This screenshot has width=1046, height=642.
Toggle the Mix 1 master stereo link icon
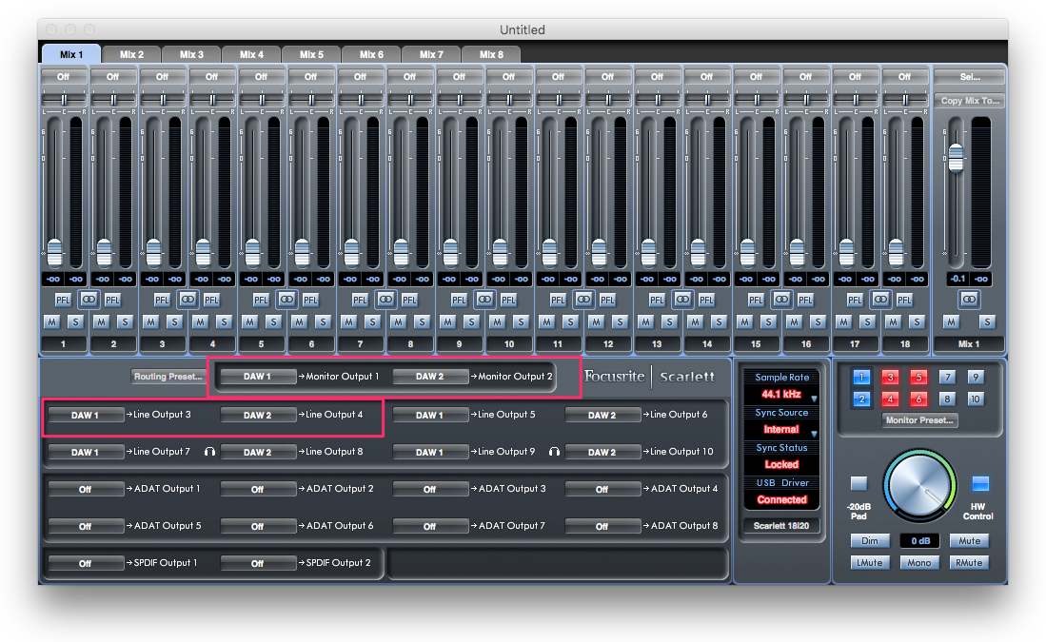[969, 300]
